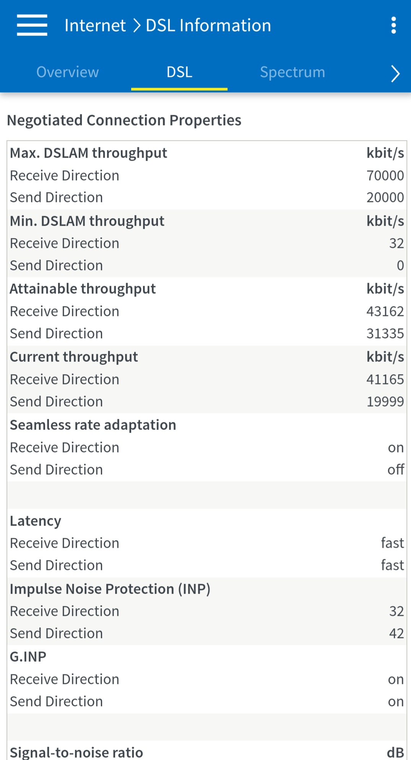Image resolution: width=411 pixels, height=760 pixels.
Task: Click the 43162 attainable receive value
Action: click(x=385, y=311)
